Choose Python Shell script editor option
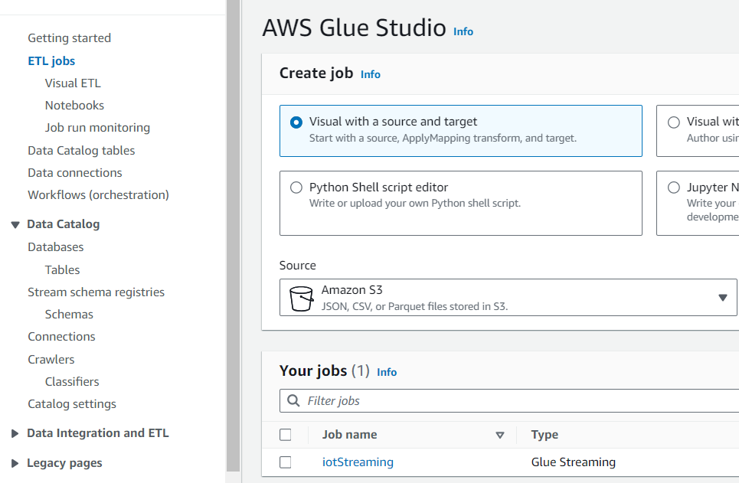 (x=296, y=188)
